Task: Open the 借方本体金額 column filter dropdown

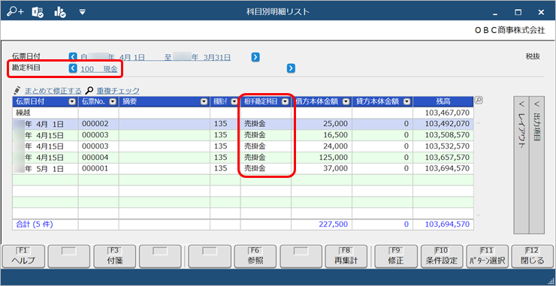Action: 346,101
